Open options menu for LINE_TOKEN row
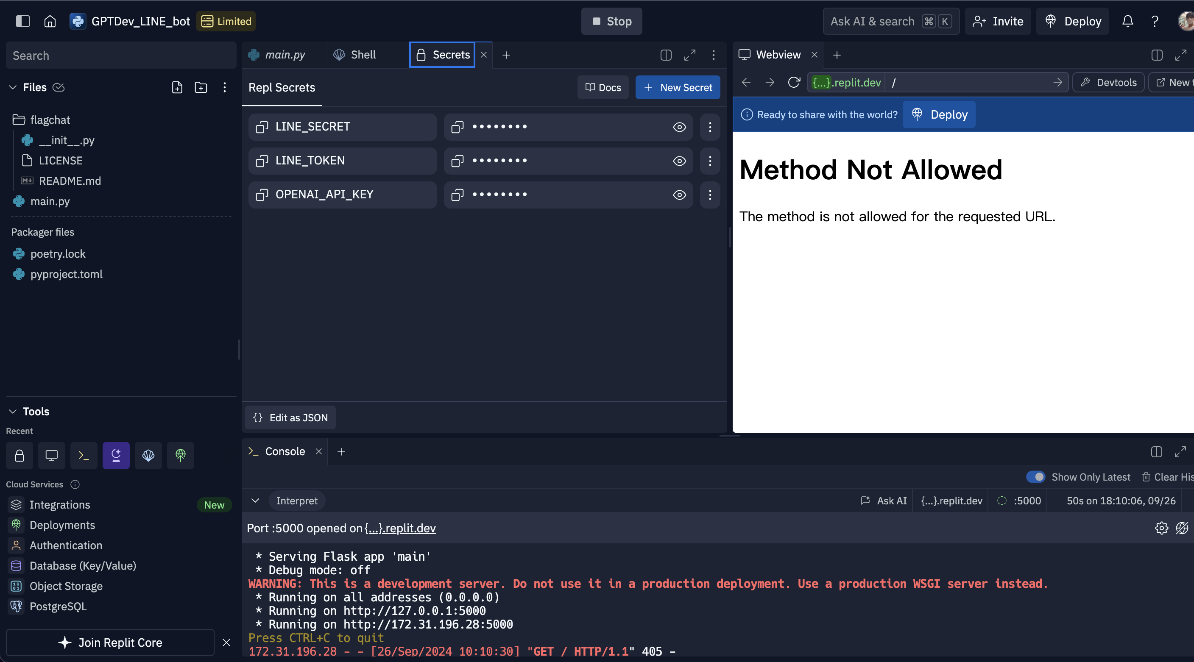 [710, 161]
